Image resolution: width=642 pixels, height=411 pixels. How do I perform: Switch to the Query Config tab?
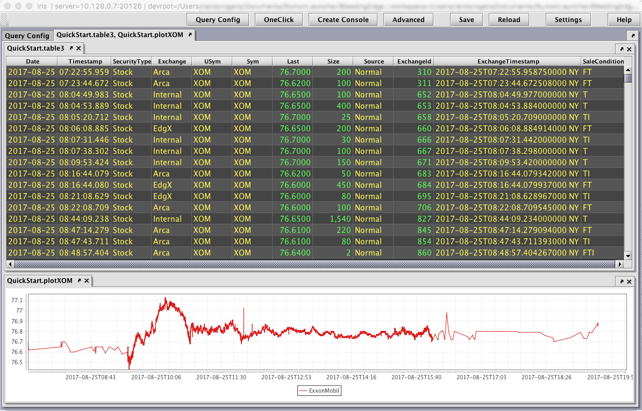coord(27,36)
